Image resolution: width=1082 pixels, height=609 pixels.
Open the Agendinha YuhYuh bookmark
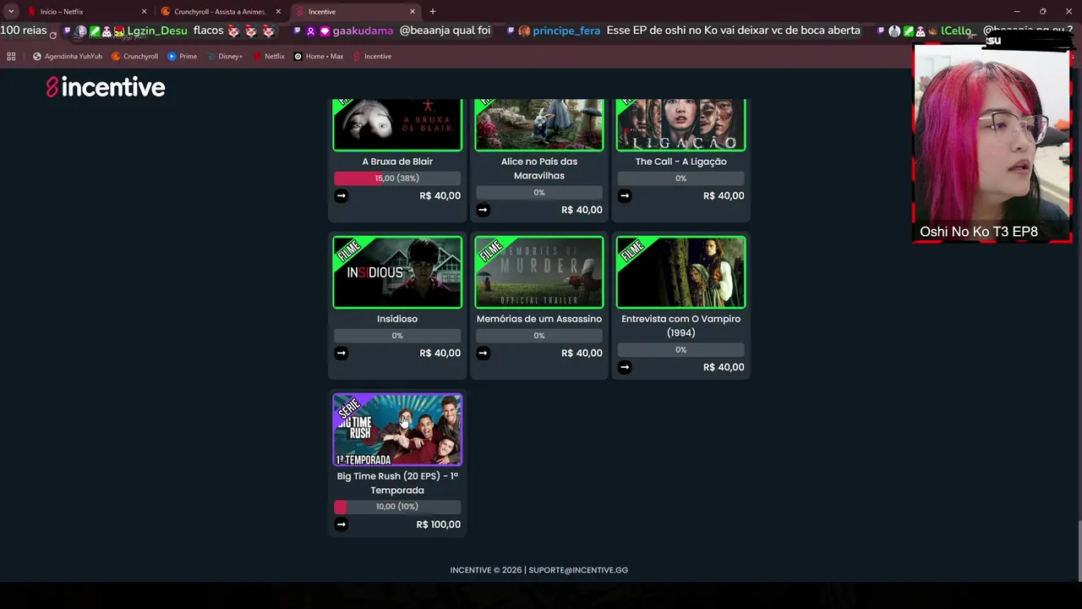coord(67,57)
